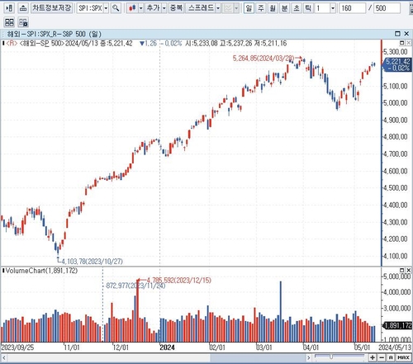Click the SPI:SPX symbol input field

[90, 8]
